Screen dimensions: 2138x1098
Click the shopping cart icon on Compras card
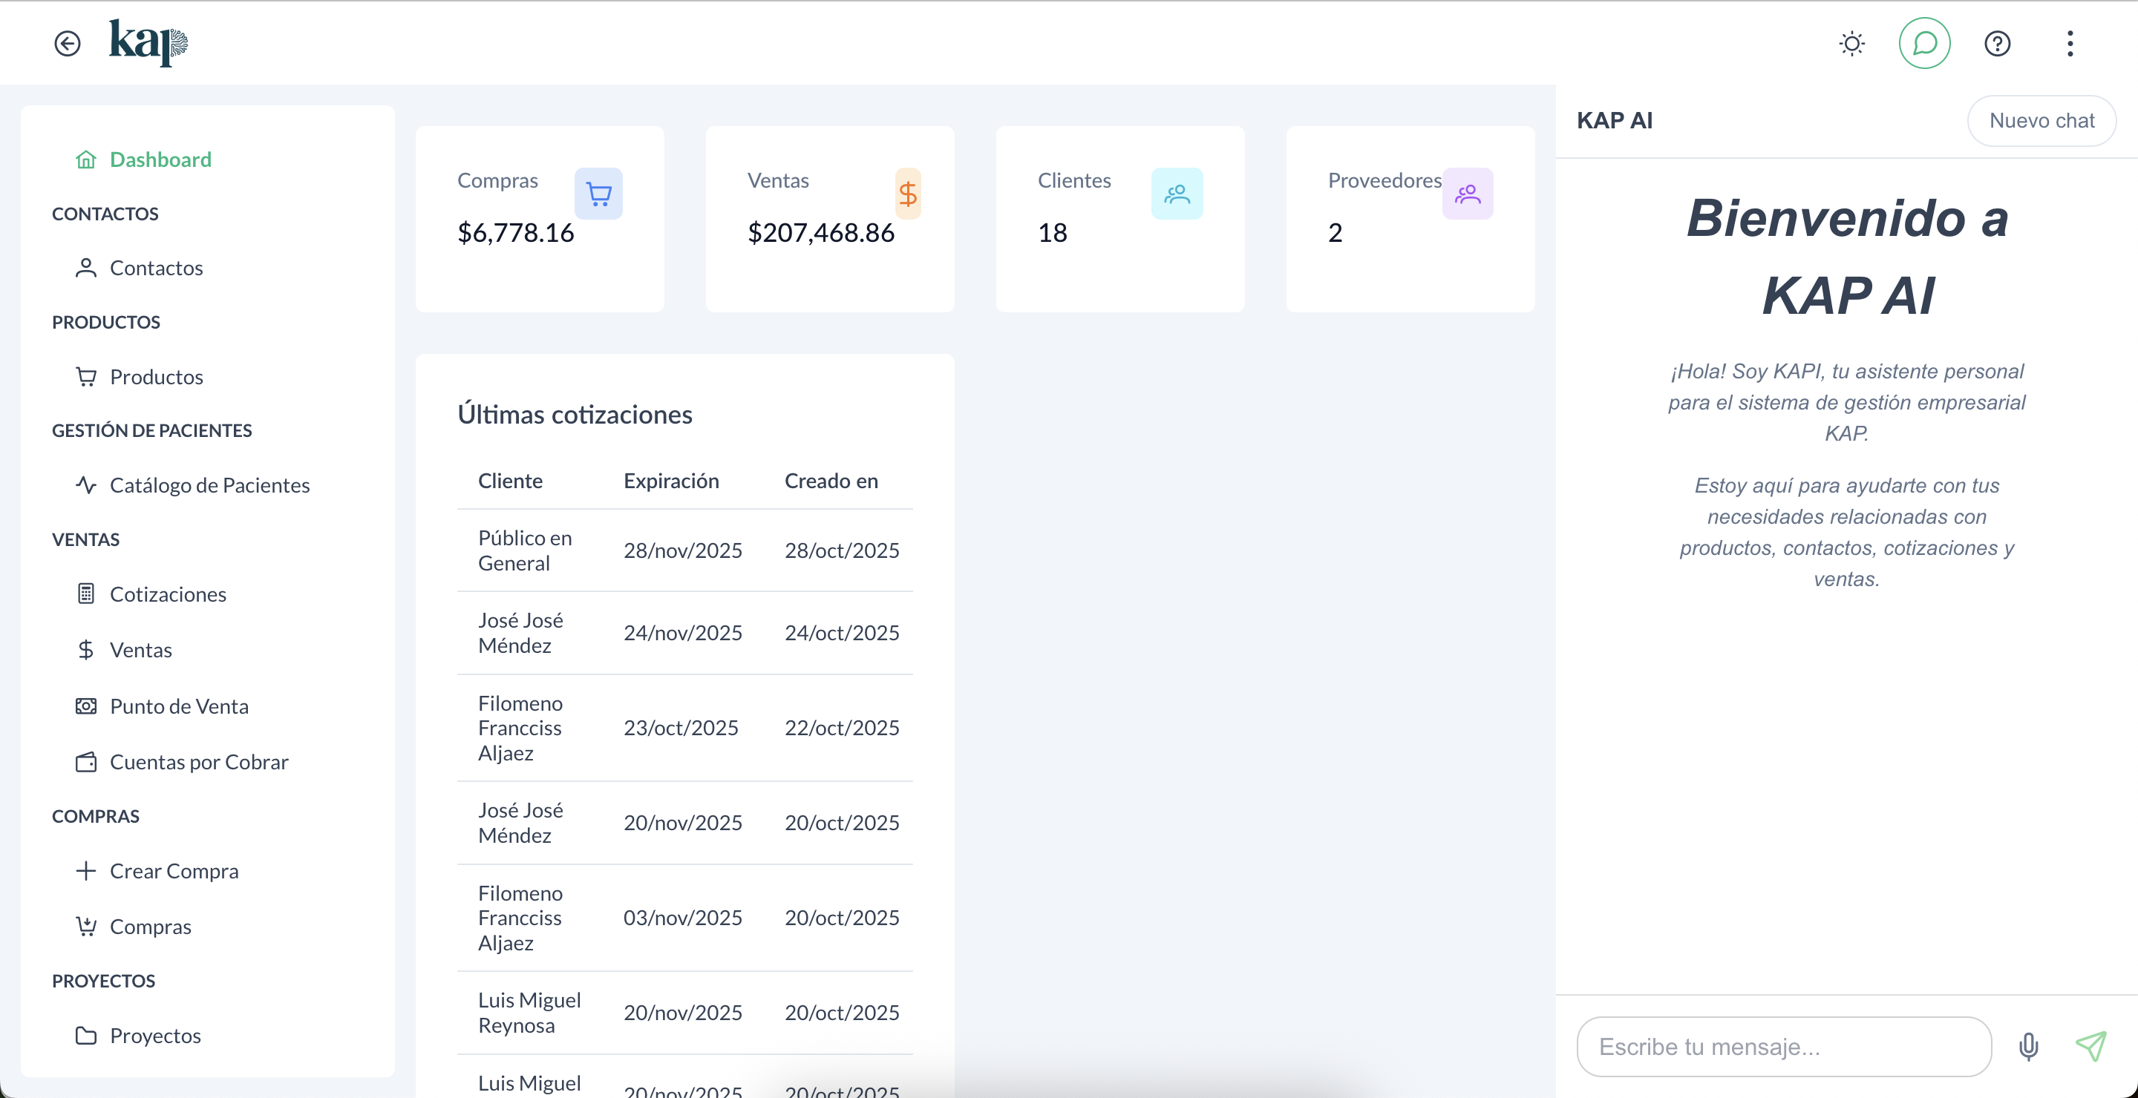point(598,193)
